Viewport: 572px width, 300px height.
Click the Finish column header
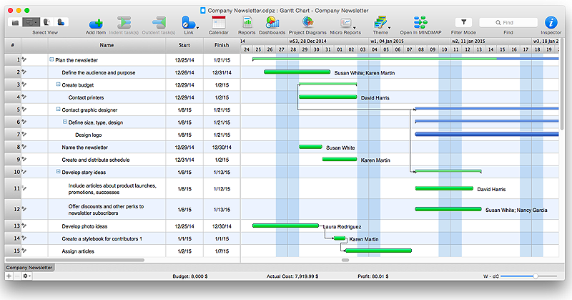(222, 45)
